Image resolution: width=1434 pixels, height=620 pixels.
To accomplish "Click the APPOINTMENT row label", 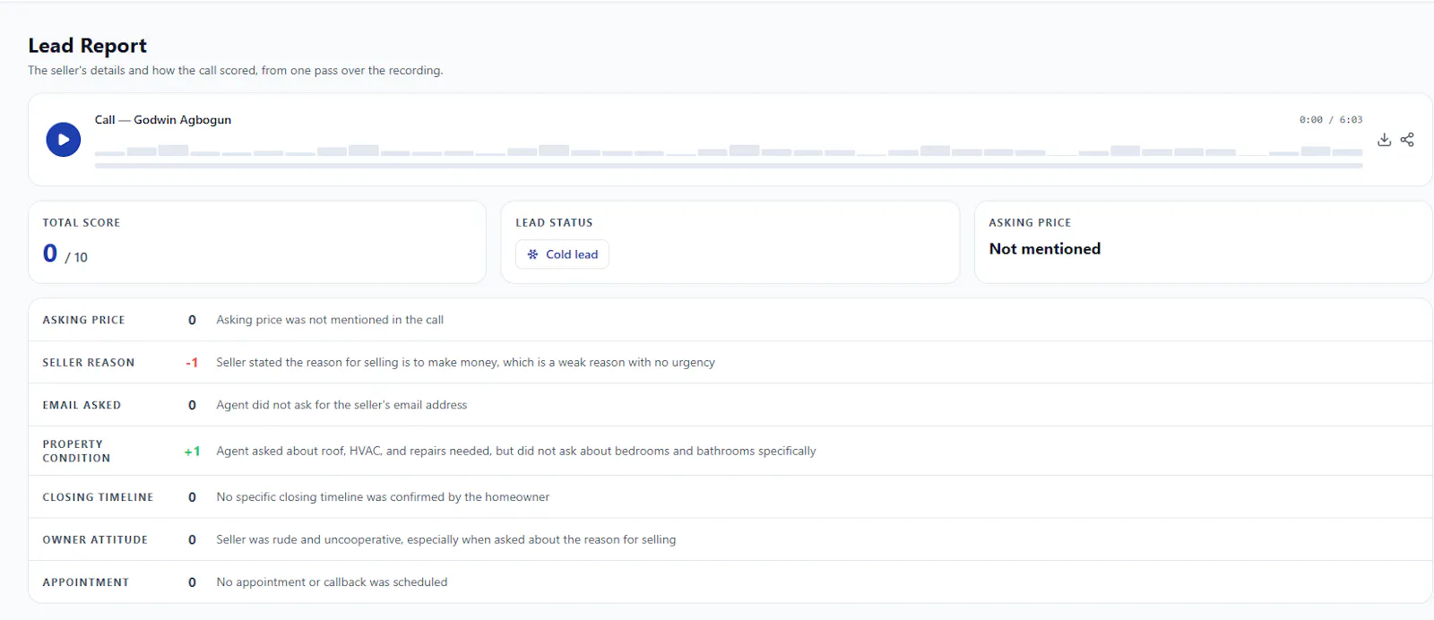I will [x=86, y=582].
